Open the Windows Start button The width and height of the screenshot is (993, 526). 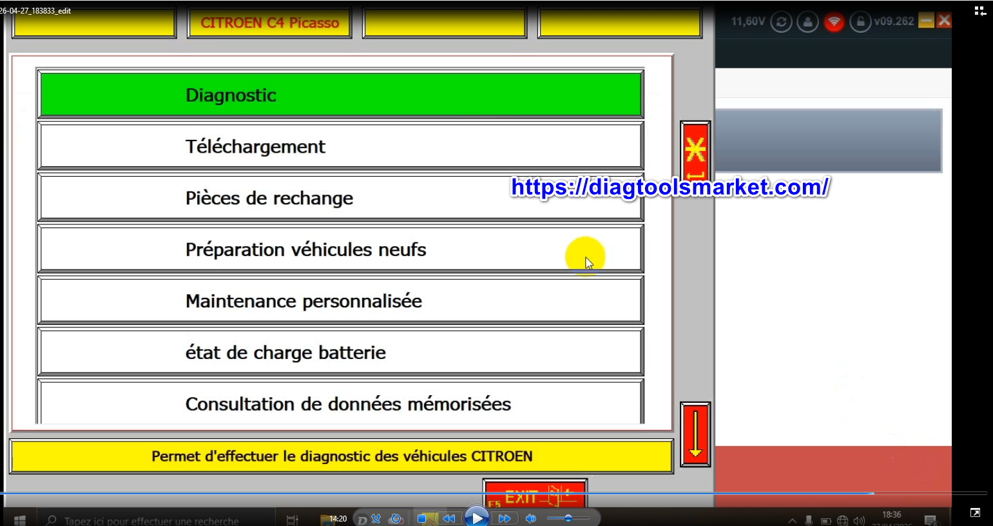19,520
